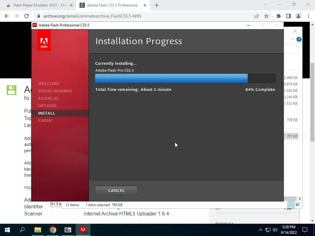Screen dimensions: 315x236
Task: Click Internet Archive HTML5 Uploader 1.6.4 text
Action: [x=126, y=214]
